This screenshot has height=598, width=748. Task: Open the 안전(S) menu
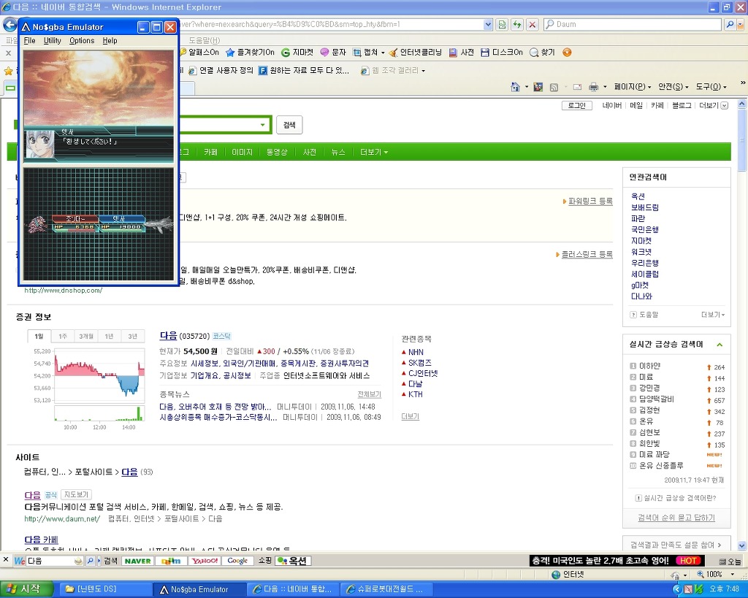click(673, 87)
